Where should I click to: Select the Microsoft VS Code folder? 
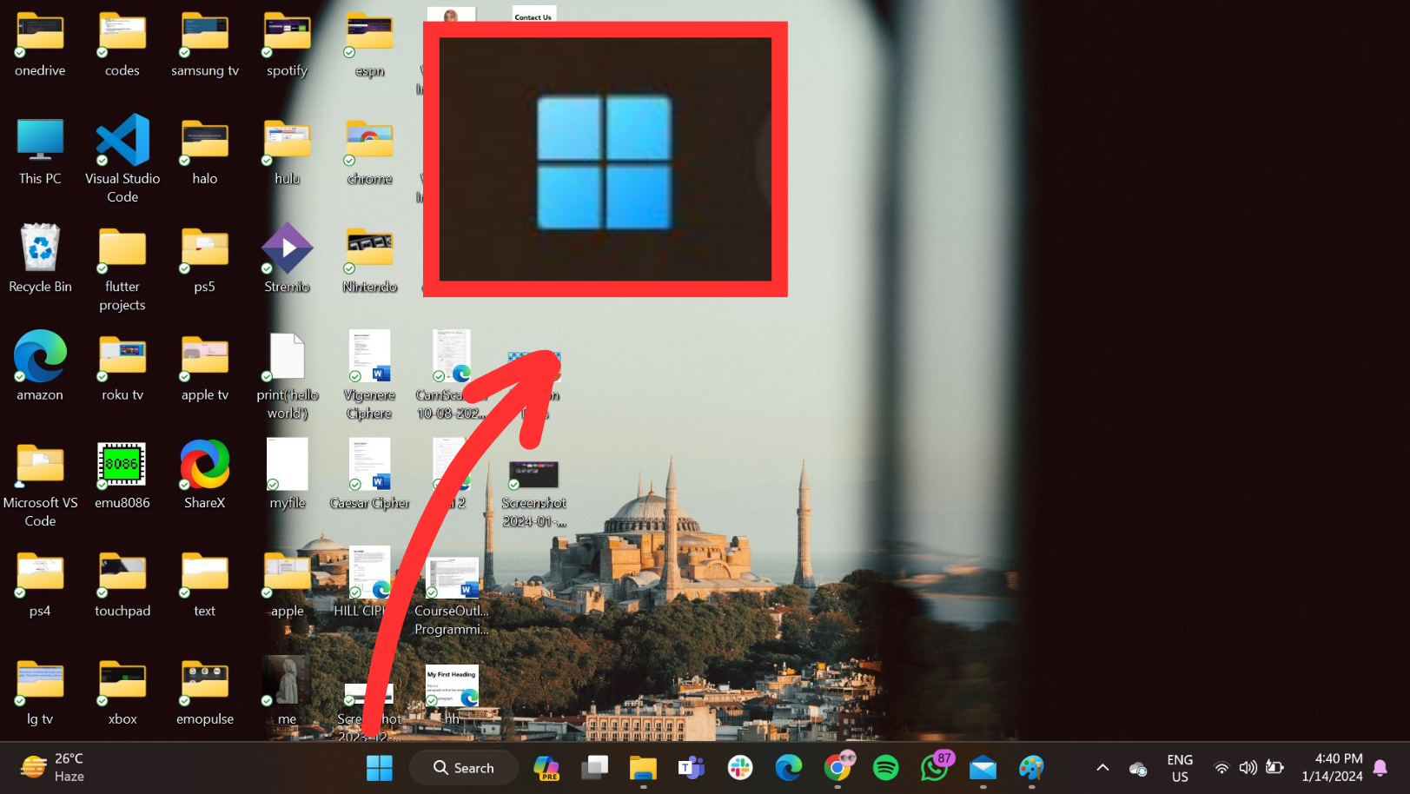tap(40, 485)
